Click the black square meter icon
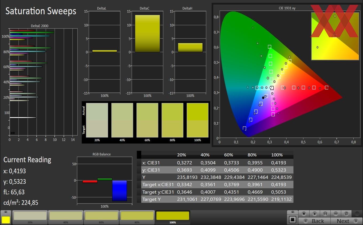Screen dimensions: 363x225 293,220
